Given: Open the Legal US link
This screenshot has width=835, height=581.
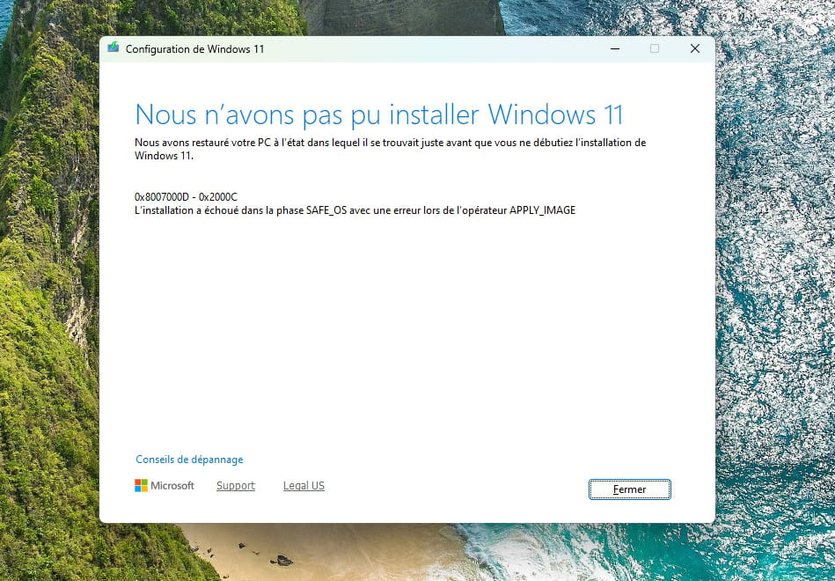Looking at the screenshot, I should click(x=304, y=486).
